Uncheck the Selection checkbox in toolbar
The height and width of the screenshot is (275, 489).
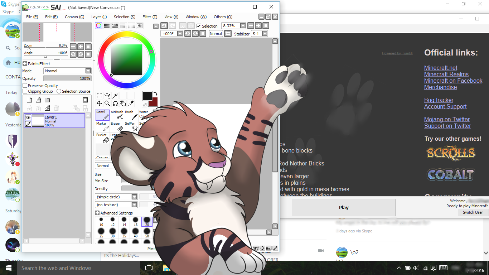pyautogui.click(x=199, y=26)
